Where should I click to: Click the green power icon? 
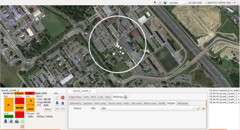(x=23, y=121)
